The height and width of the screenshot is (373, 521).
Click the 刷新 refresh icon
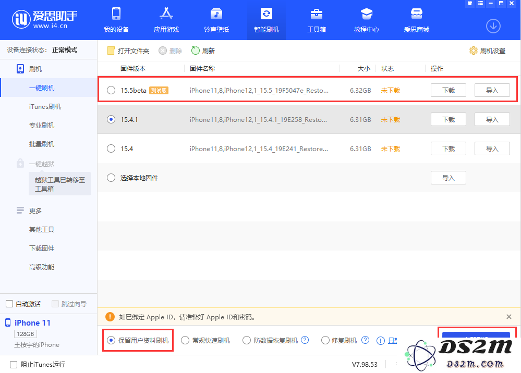point(196,51)
